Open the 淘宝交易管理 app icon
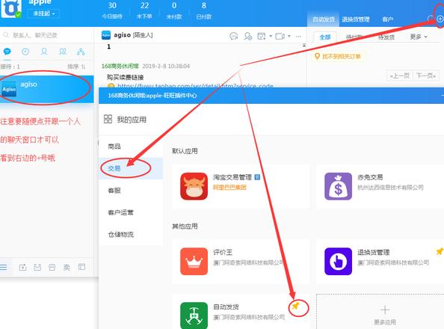 point(194,186)
